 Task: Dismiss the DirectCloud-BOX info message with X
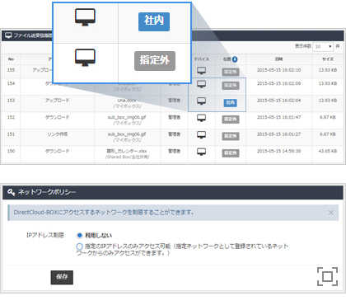331,213
